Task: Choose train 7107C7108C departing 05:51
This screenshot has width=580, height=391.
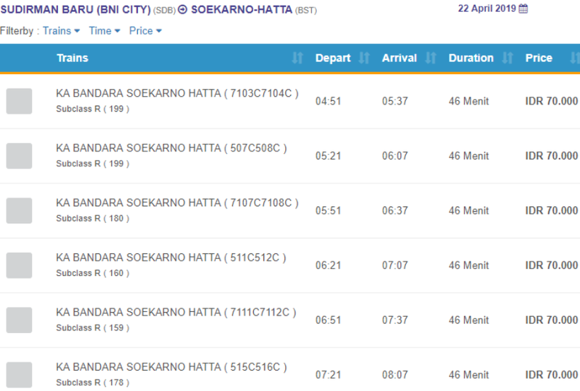Action: pyautogui.click(x=177, y=203)
